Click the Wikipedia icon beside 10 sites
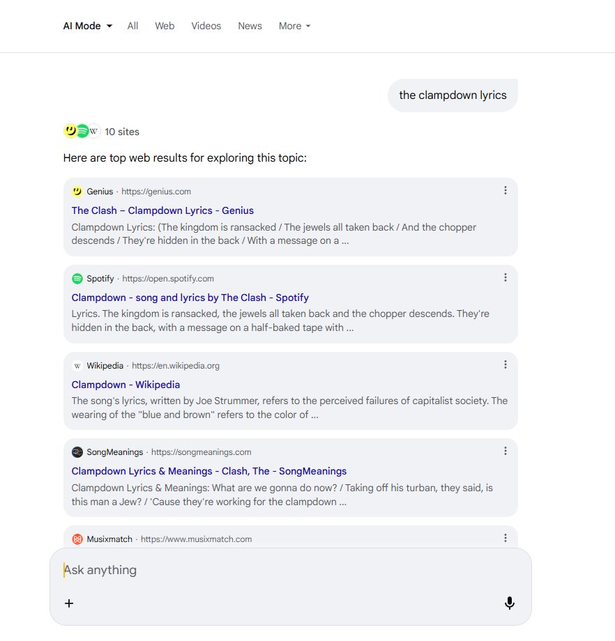This screenshot has height=641, width=615. [93, 131]
